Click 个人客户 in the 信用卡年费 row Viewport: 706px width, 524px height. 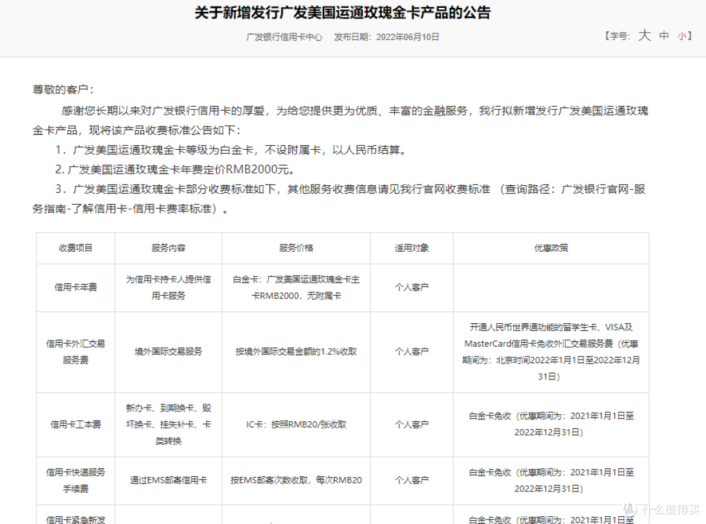click(412, 287)
